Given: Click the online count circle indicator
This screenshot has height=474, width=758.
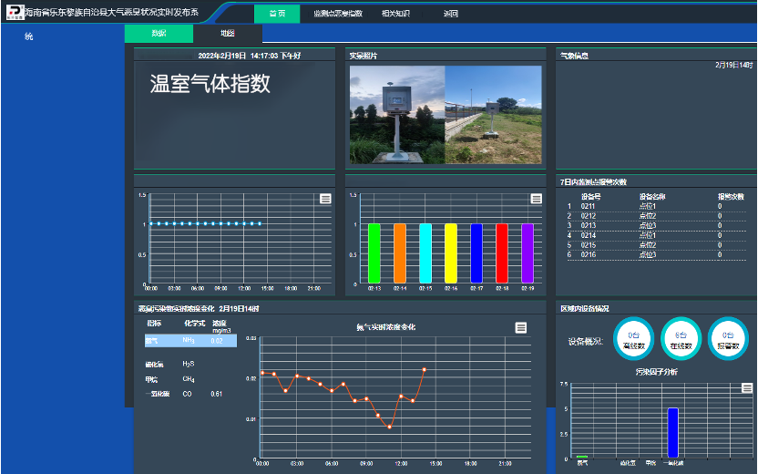Looking at the screenshot, I should [681, 338].
